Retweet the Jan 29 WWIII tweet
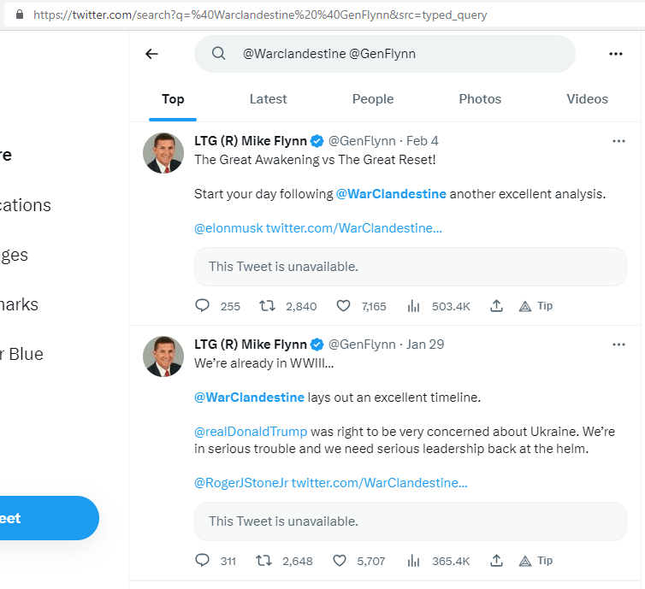Screen dimensions: 645x589 coord(264,561)
